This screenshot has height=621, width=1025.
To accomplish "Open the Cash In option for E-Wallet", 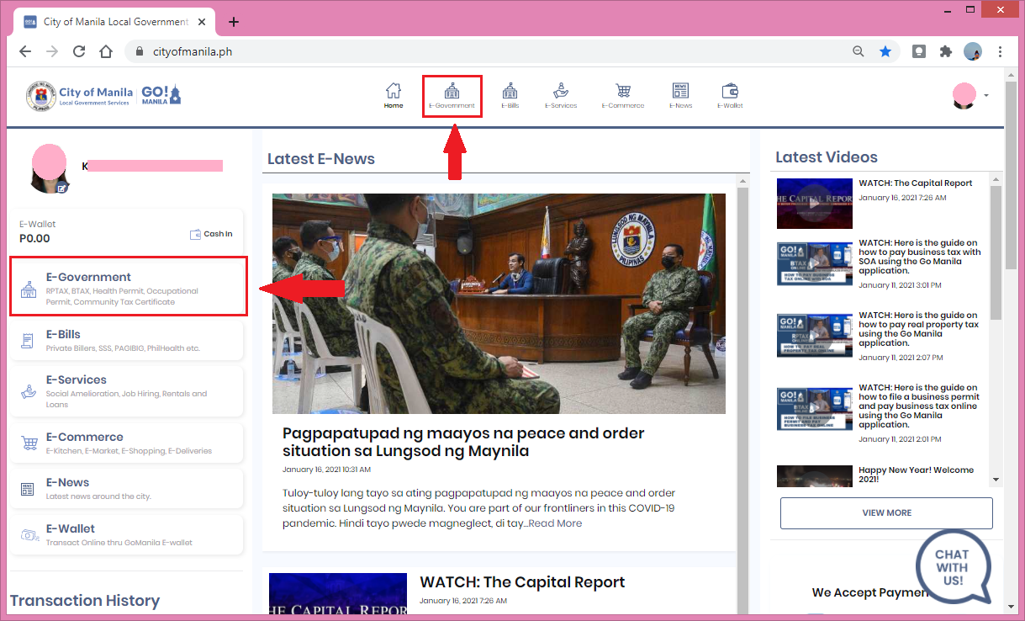I will tap(211, 233).
